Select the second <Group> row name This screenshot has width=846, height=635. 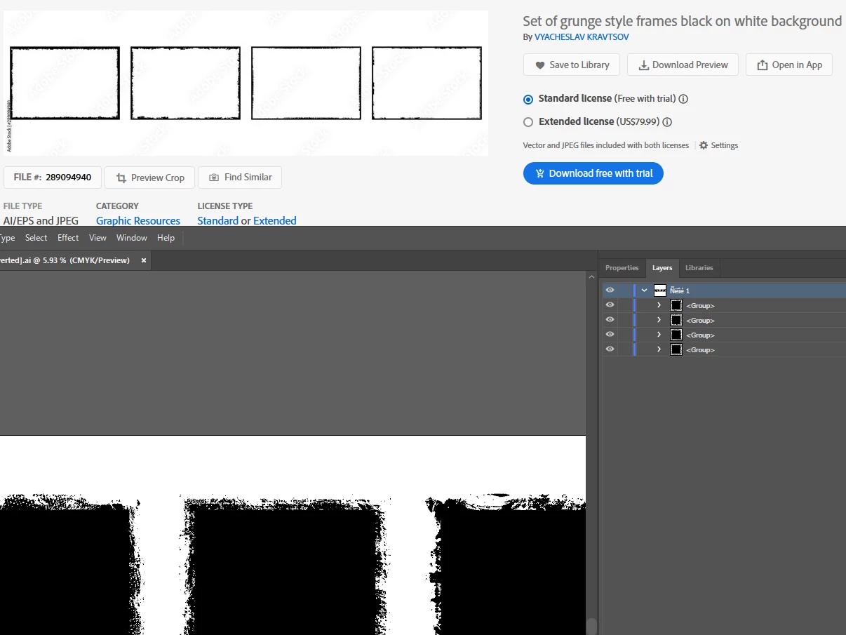(x=700, y=321)
